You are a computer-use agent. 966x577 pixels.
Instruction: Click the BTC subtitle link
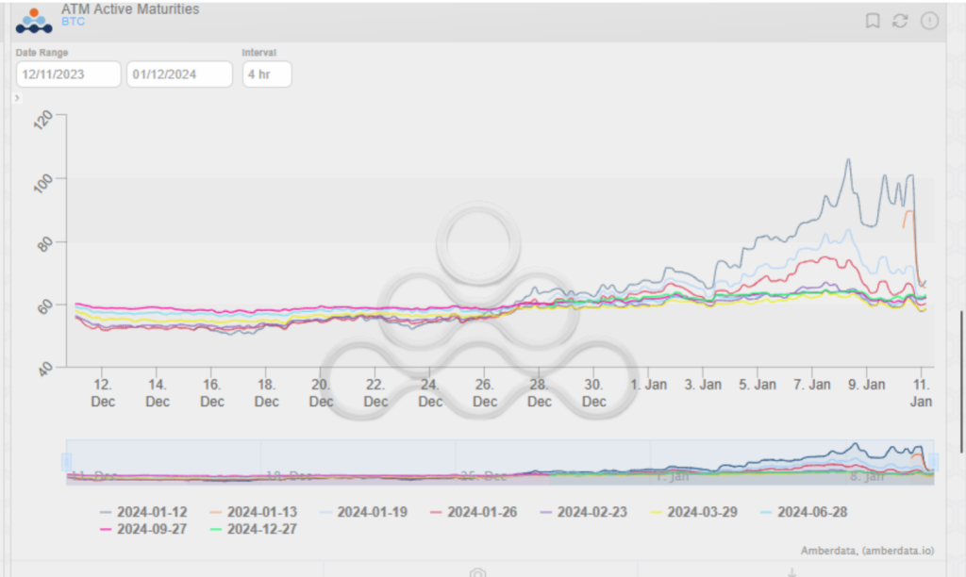coord(73,21)
